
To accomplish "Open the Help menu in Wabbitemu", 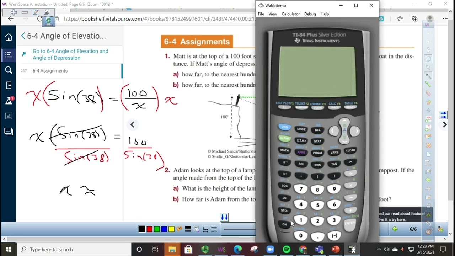I will (325, 14).
